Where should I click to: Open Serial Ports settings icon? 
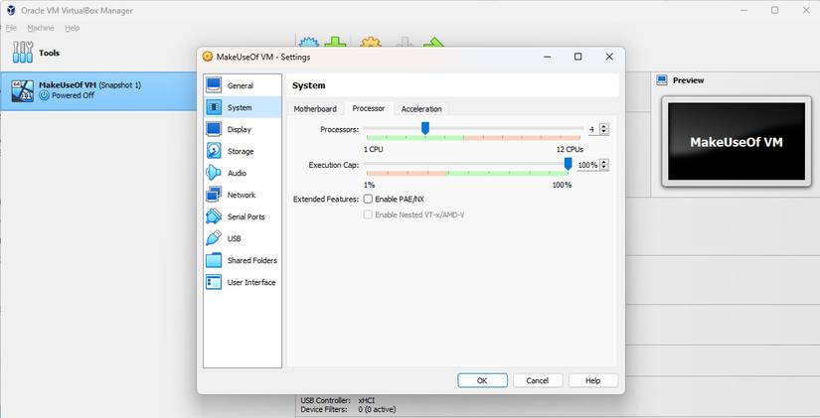tap(214, 216)
